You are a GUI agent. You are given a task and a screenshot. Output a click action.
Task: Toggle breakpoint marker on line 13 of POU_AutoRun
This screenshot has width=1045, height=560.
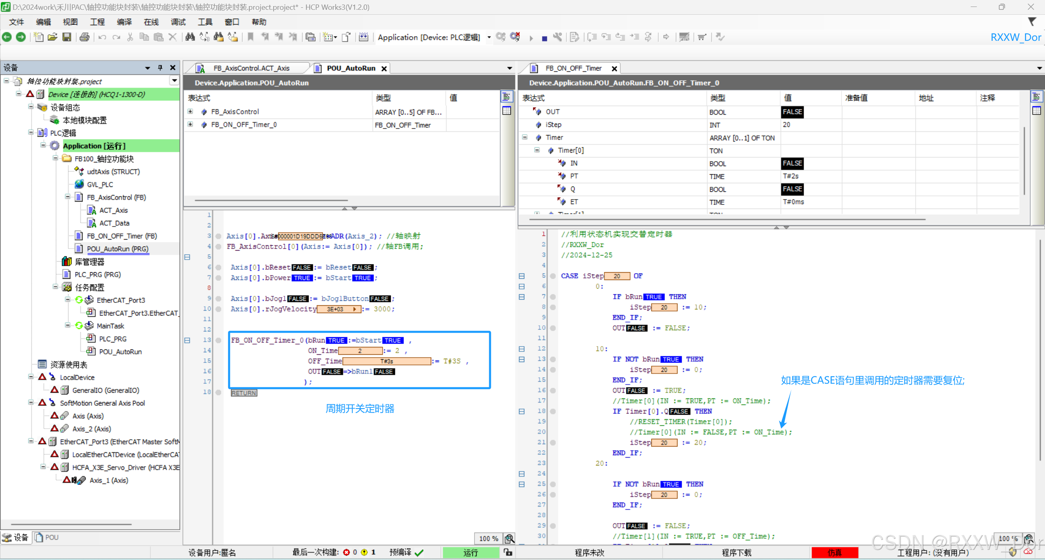click(218, 340)
